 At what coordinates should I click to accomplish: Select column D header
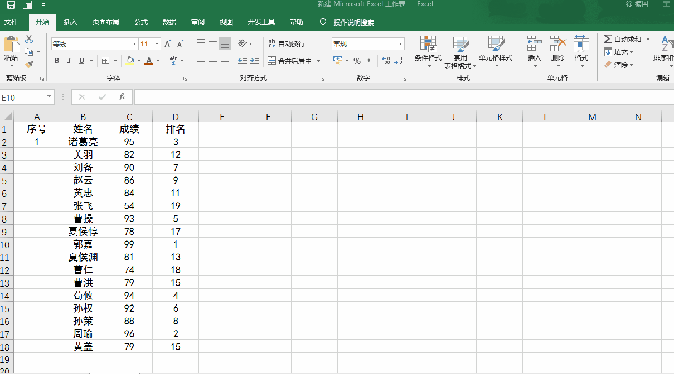[176, 117]
